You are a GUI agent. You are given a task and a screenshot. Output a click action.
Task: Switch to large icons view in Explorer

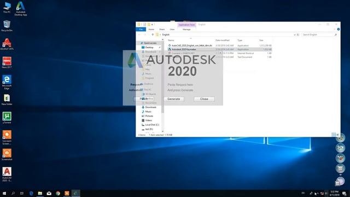tap(337, 135)
